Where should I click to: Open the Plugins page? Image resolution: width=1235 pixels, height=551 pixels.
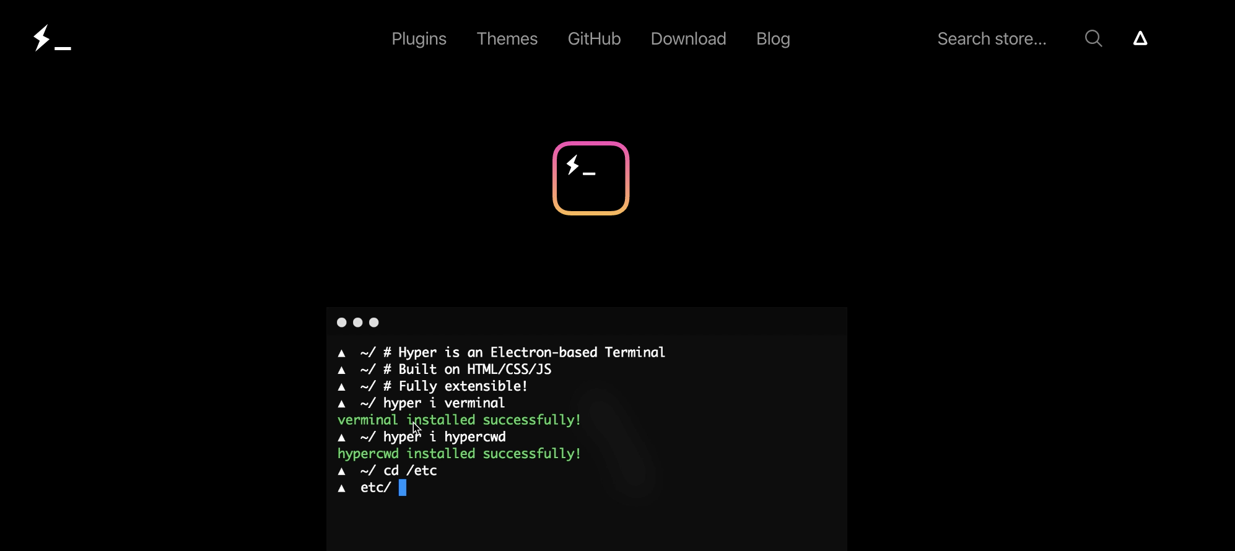tap(419, 38)
